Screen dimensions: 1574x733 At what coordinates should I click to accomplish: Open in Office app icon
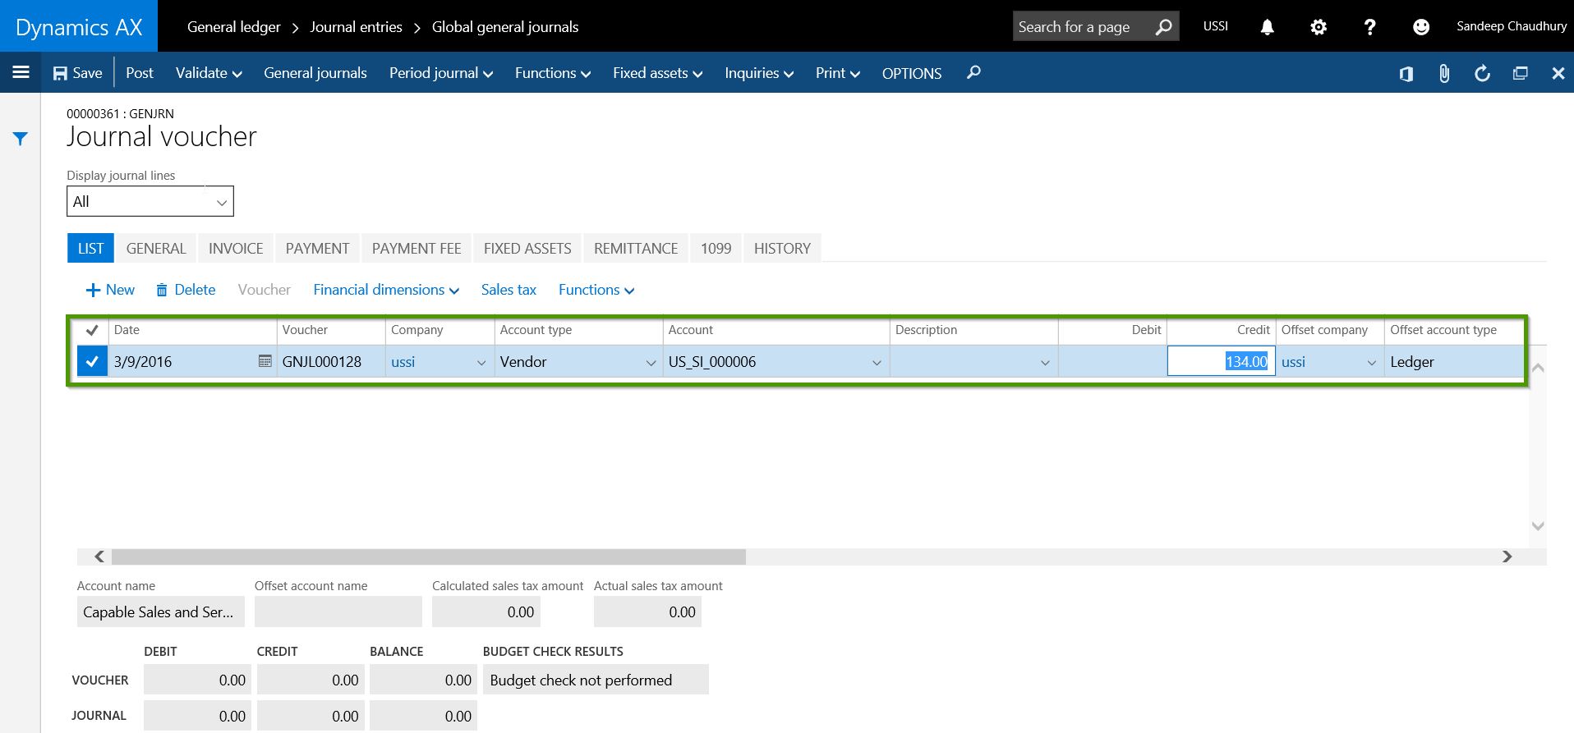[1406, 73]
